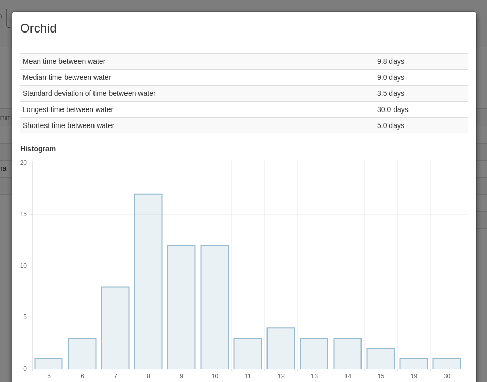Click the Histogram heading
The image size is (487, 382).
pos(38,149)
